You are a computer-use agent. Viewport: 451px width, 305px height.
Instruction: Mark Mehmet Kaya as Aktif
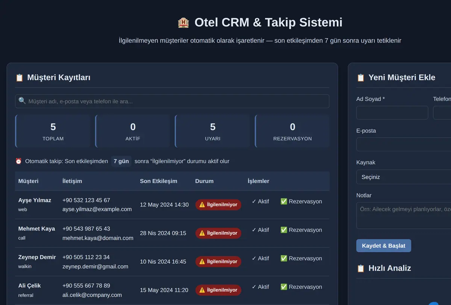tap(260, 230)
